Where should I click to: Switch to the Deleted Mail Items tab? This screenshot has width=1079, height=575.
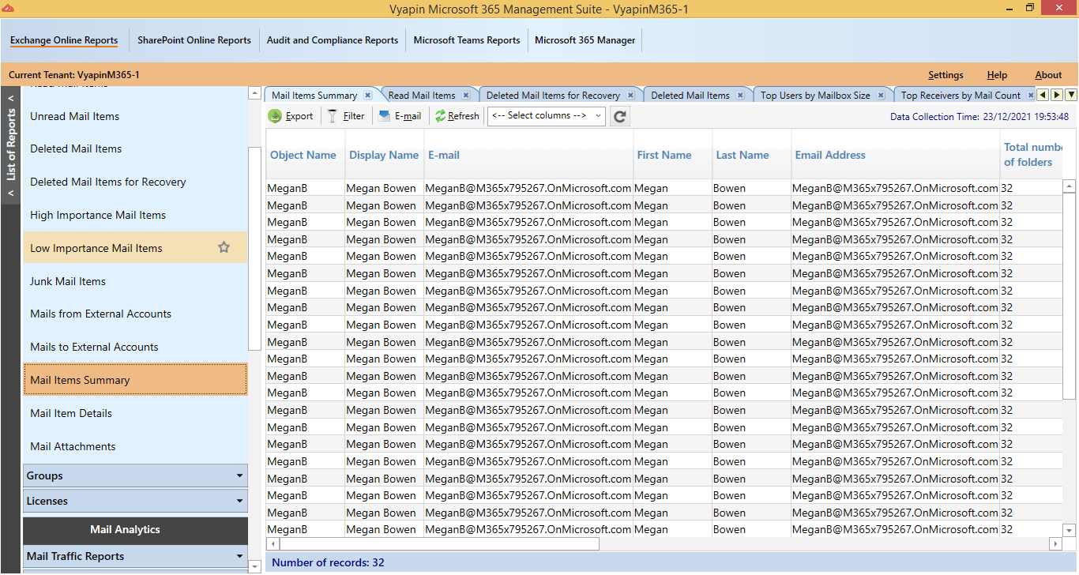690,96
